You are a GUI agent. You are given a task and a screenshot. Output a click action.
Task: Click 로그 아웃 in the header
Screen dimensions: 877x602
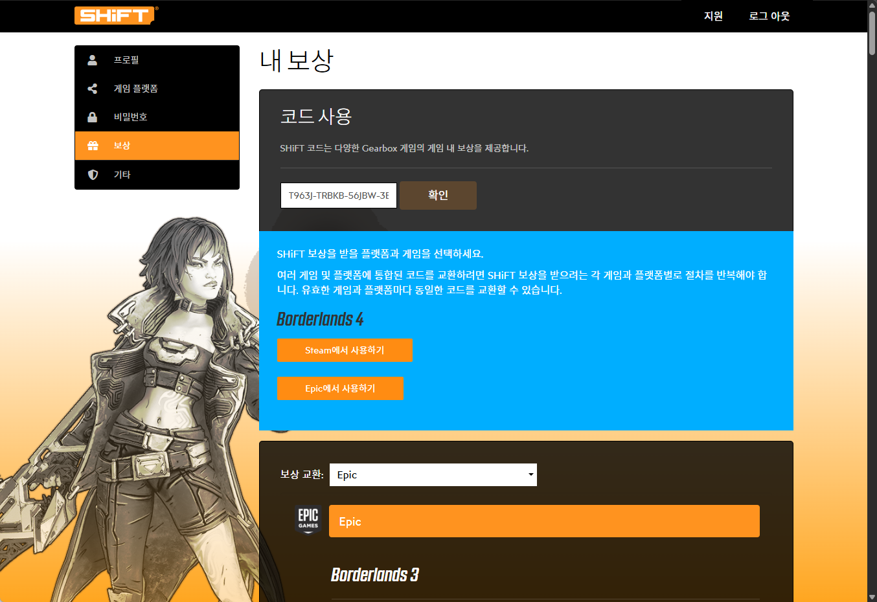[x=769, y=16]
